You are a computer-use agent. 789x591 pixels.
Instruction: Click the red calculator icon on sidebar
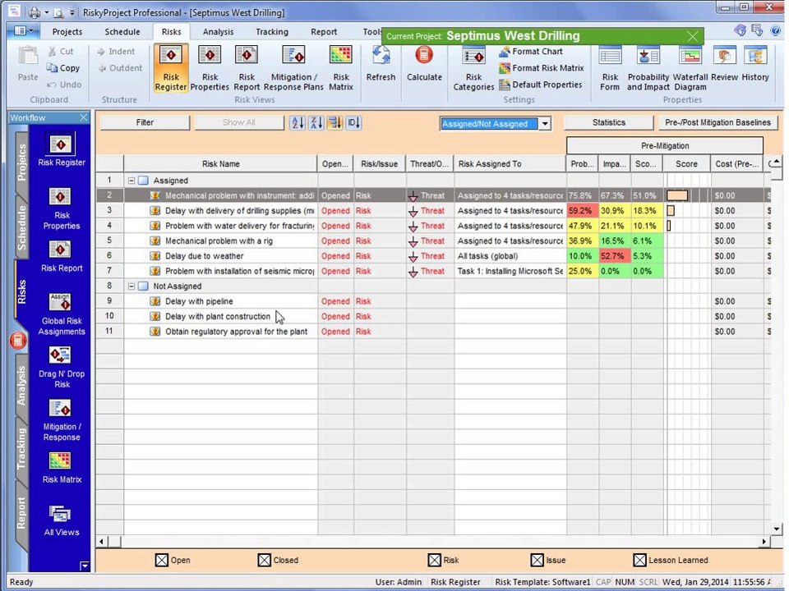pos(17,341)
